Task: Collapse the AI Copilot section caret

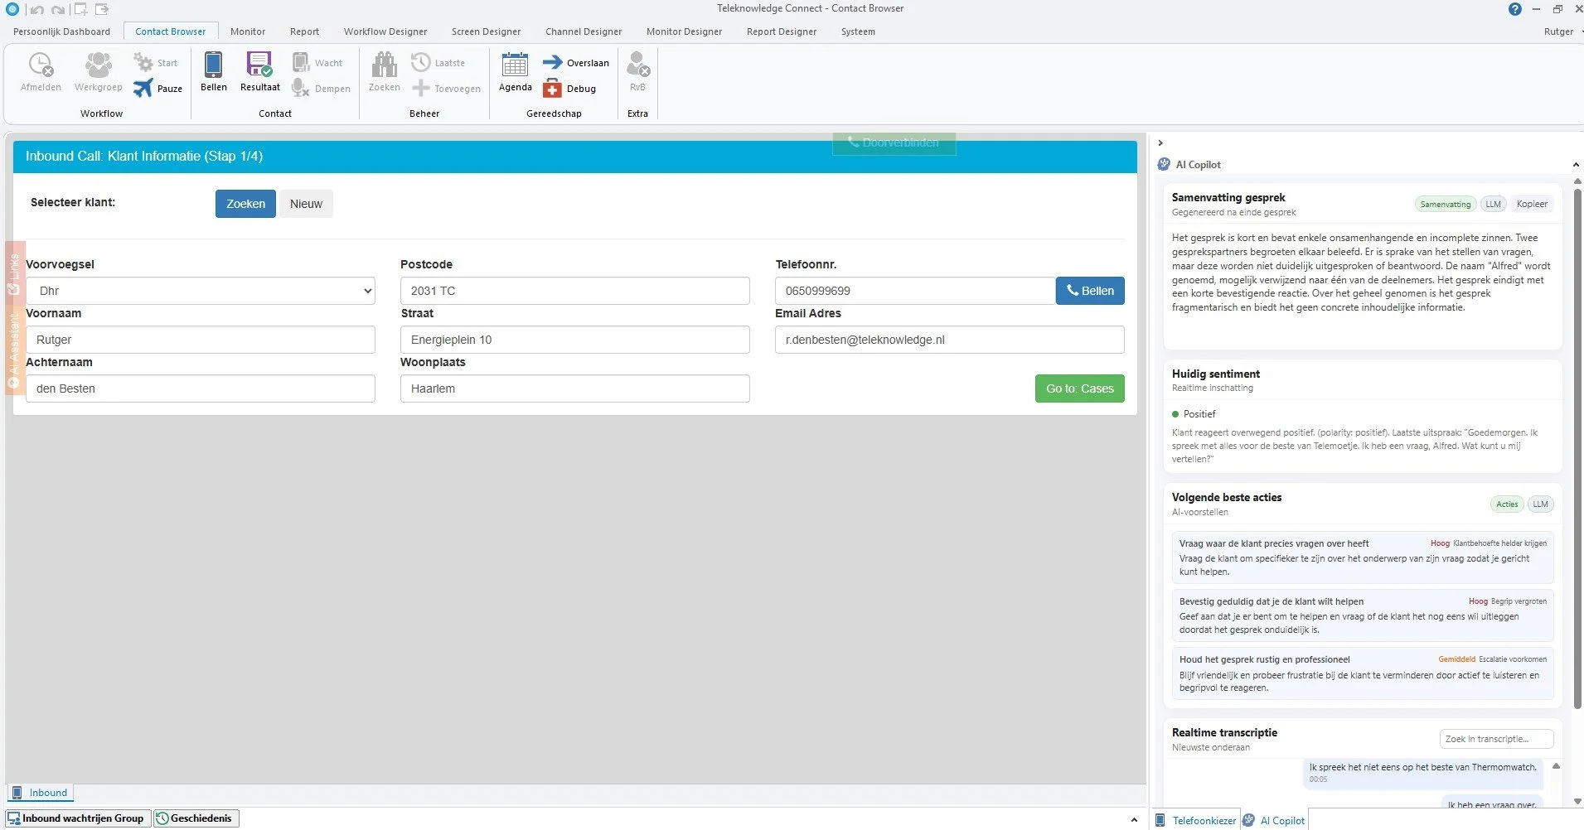Action: coord(1576,165)
